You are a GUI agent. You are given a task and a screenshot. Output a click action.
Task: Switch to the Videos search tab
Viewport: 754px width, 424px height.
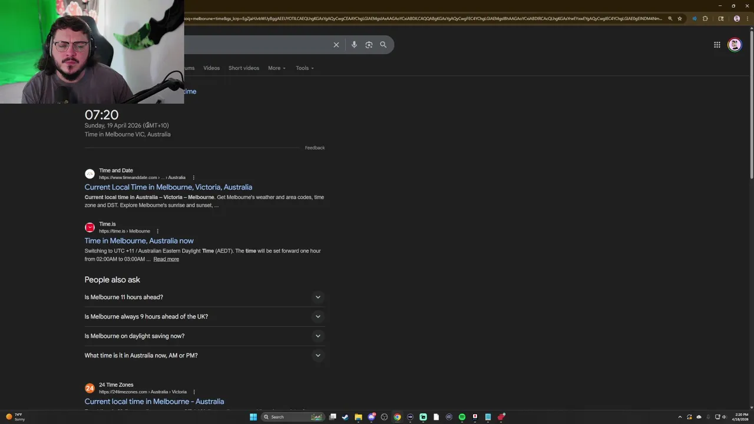211,68
